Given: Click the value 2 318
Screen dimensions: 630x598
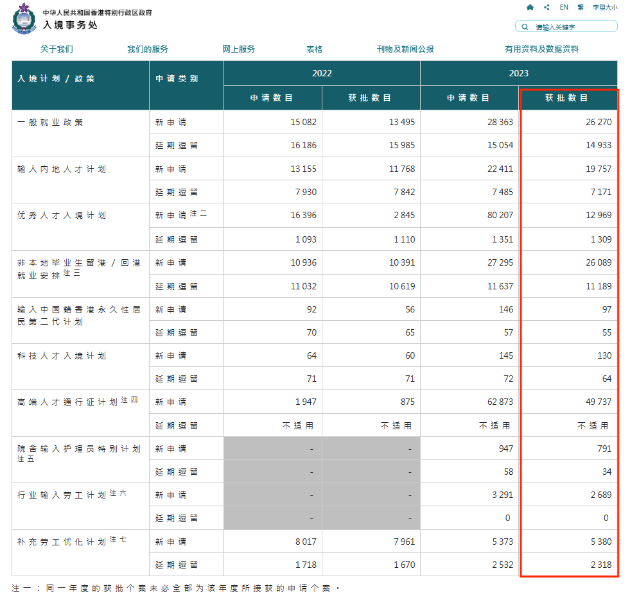Looking at the screenshot, I should (x=601, y=565).
